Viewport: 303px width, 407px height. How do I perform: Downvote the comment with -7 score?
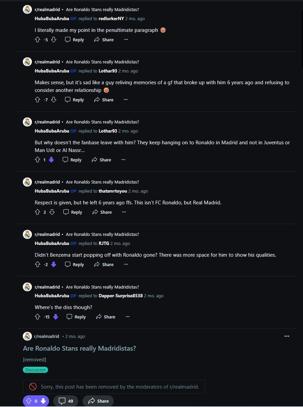54,100
